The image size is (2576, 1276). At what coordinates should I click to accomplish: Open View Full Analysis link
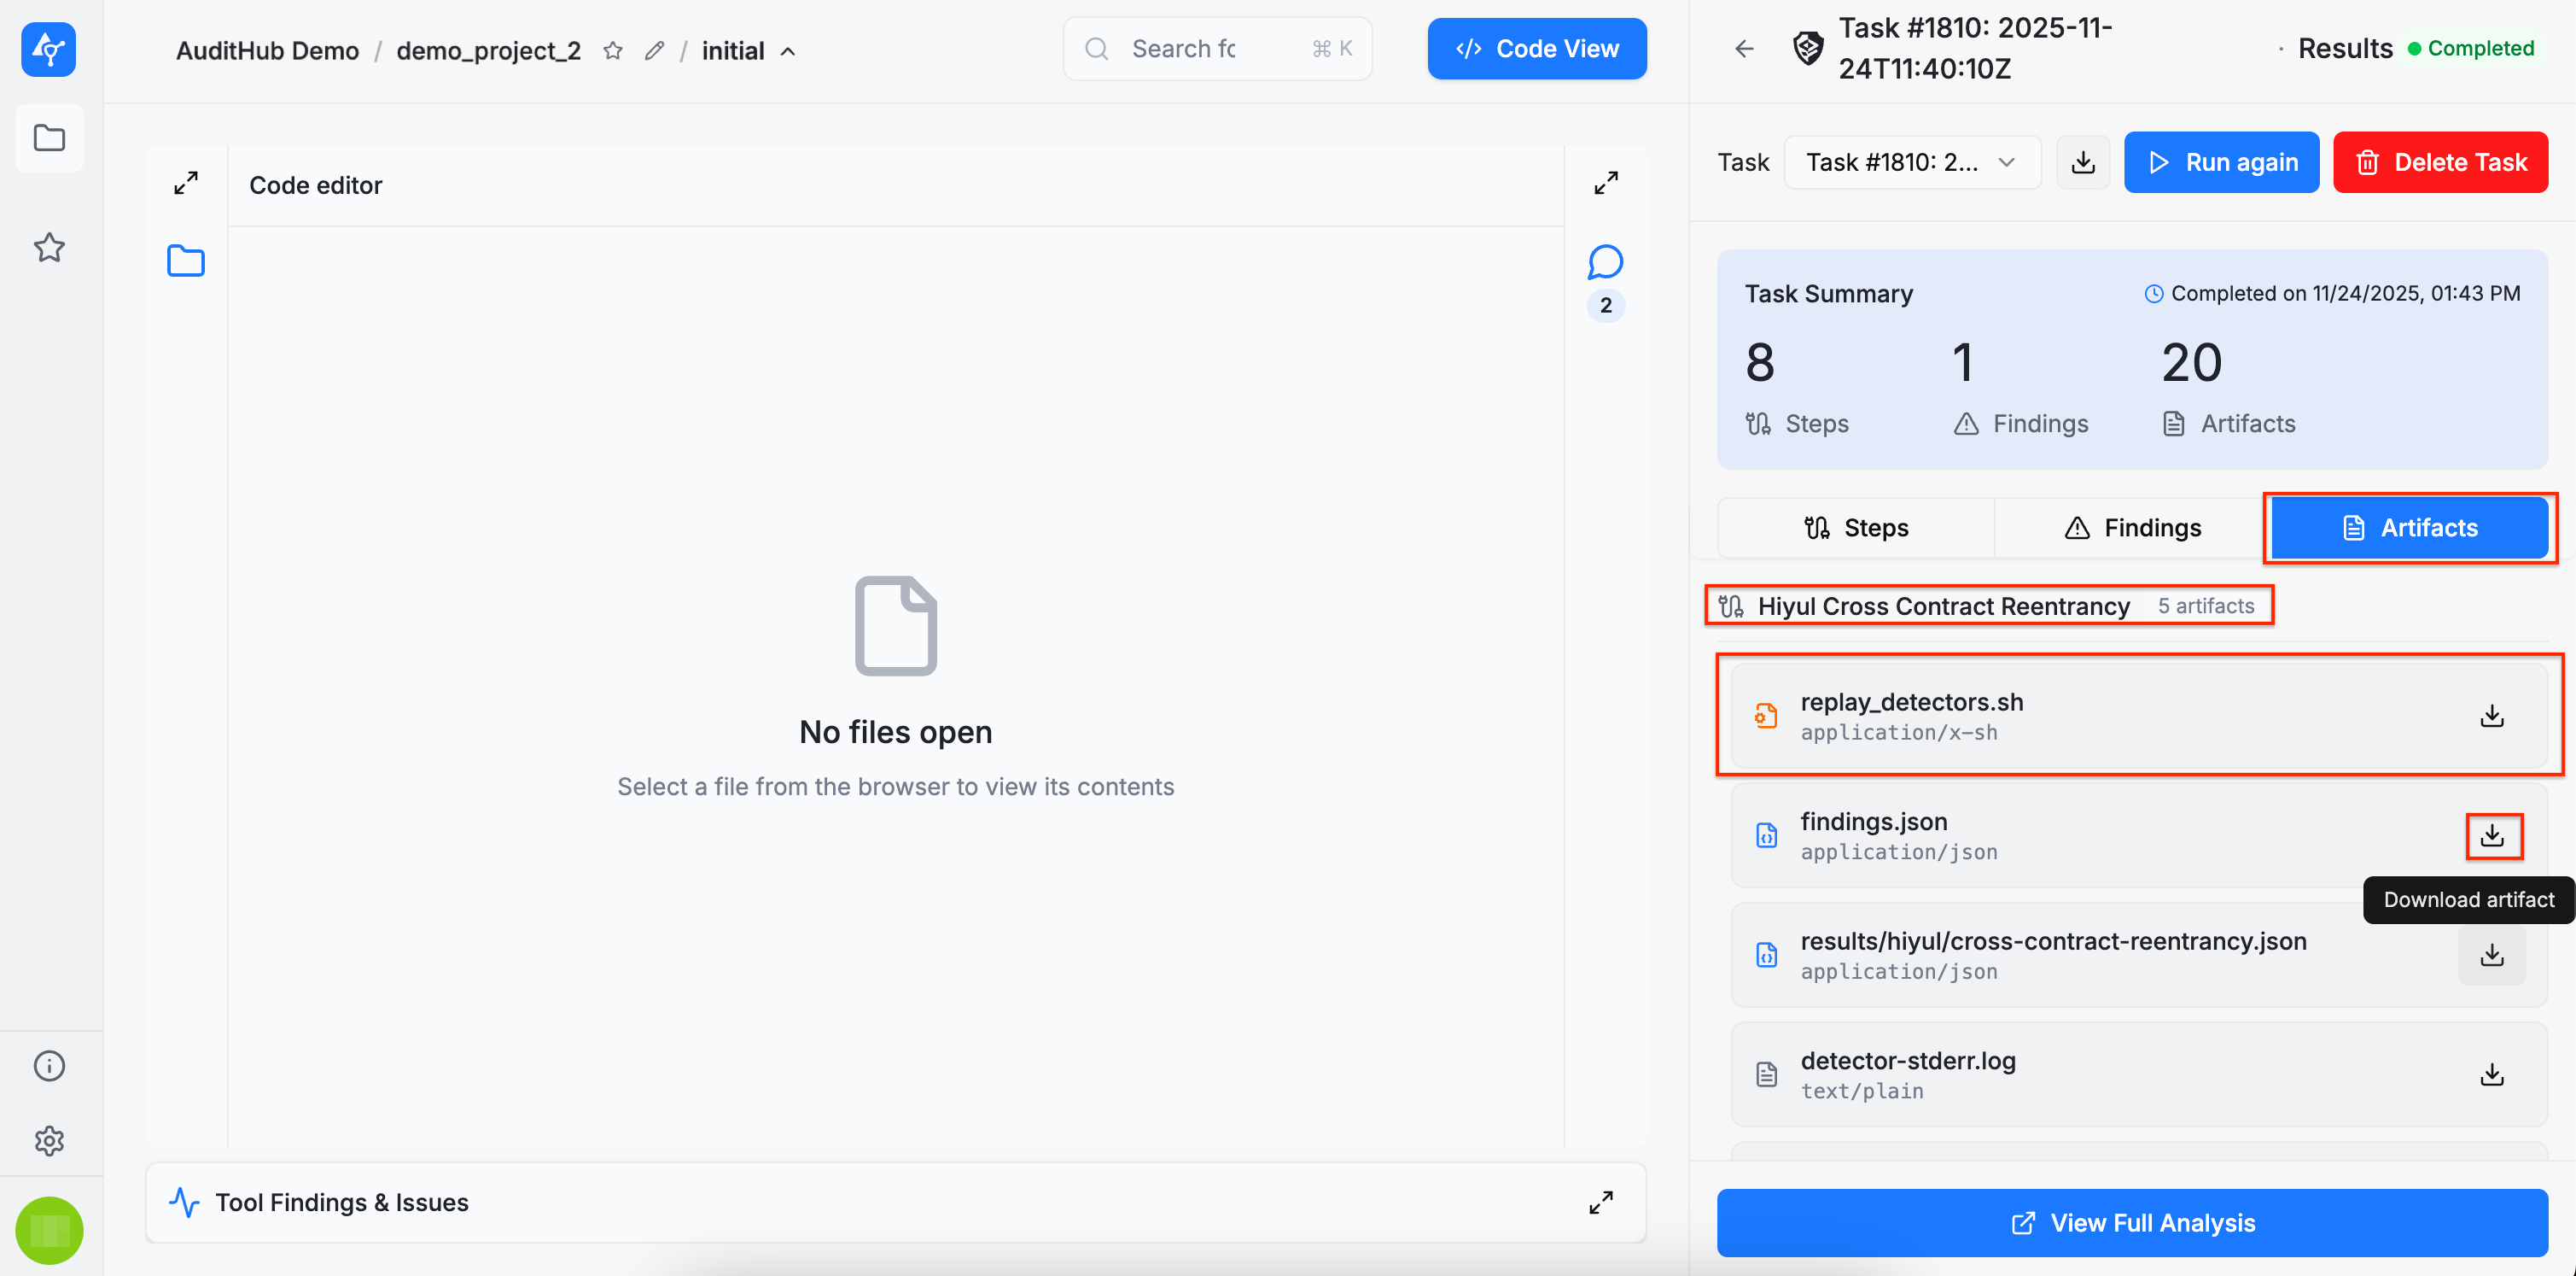click(x=2132, y=1223)
